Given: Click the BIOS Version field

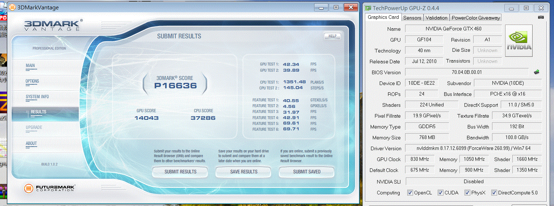Looking at the screenshot, I should (x=467, y=72).
